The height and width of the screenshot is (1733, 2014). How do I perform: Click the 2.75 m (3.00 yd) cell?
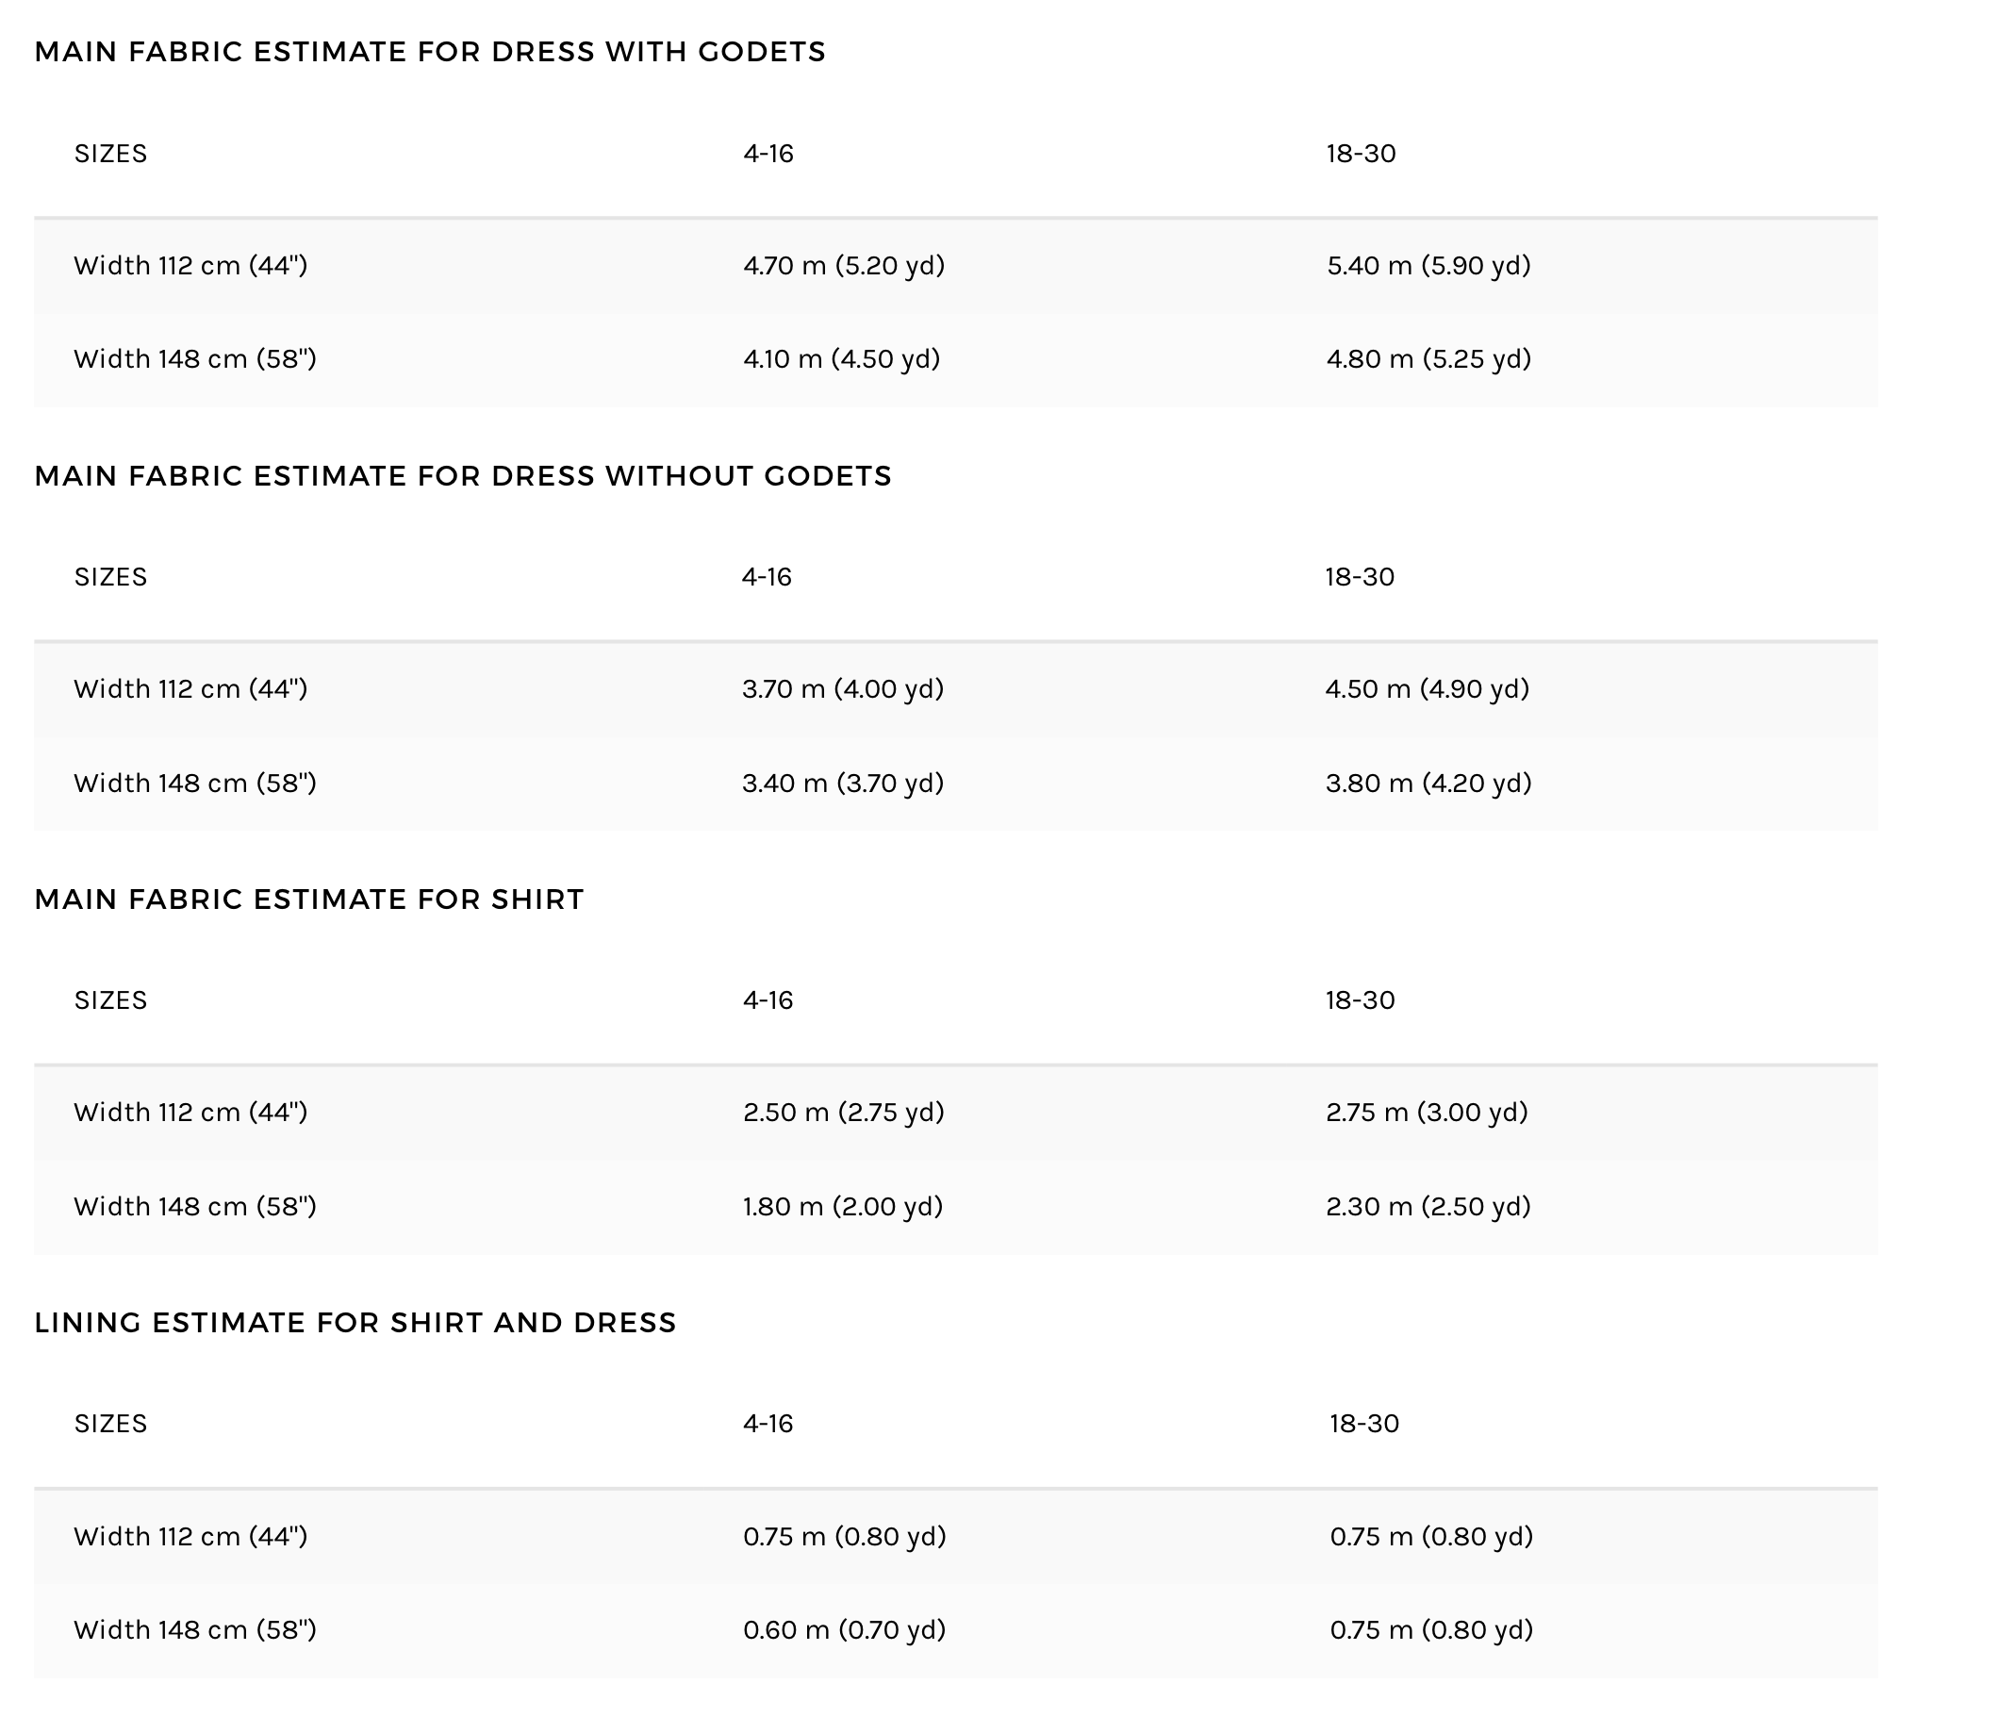click(1426, 1112)
